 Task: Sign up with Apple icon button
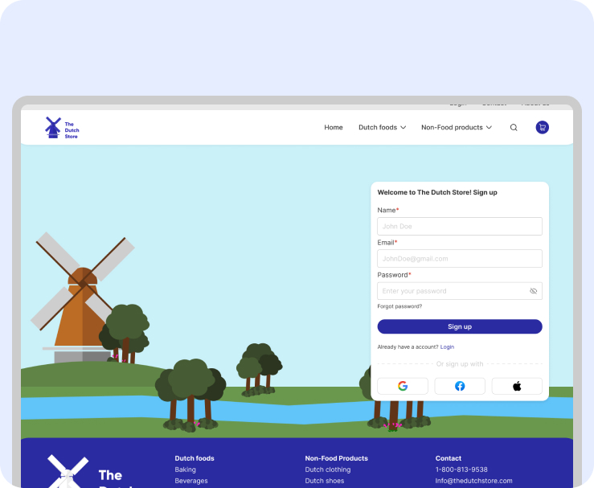point(517,386)
